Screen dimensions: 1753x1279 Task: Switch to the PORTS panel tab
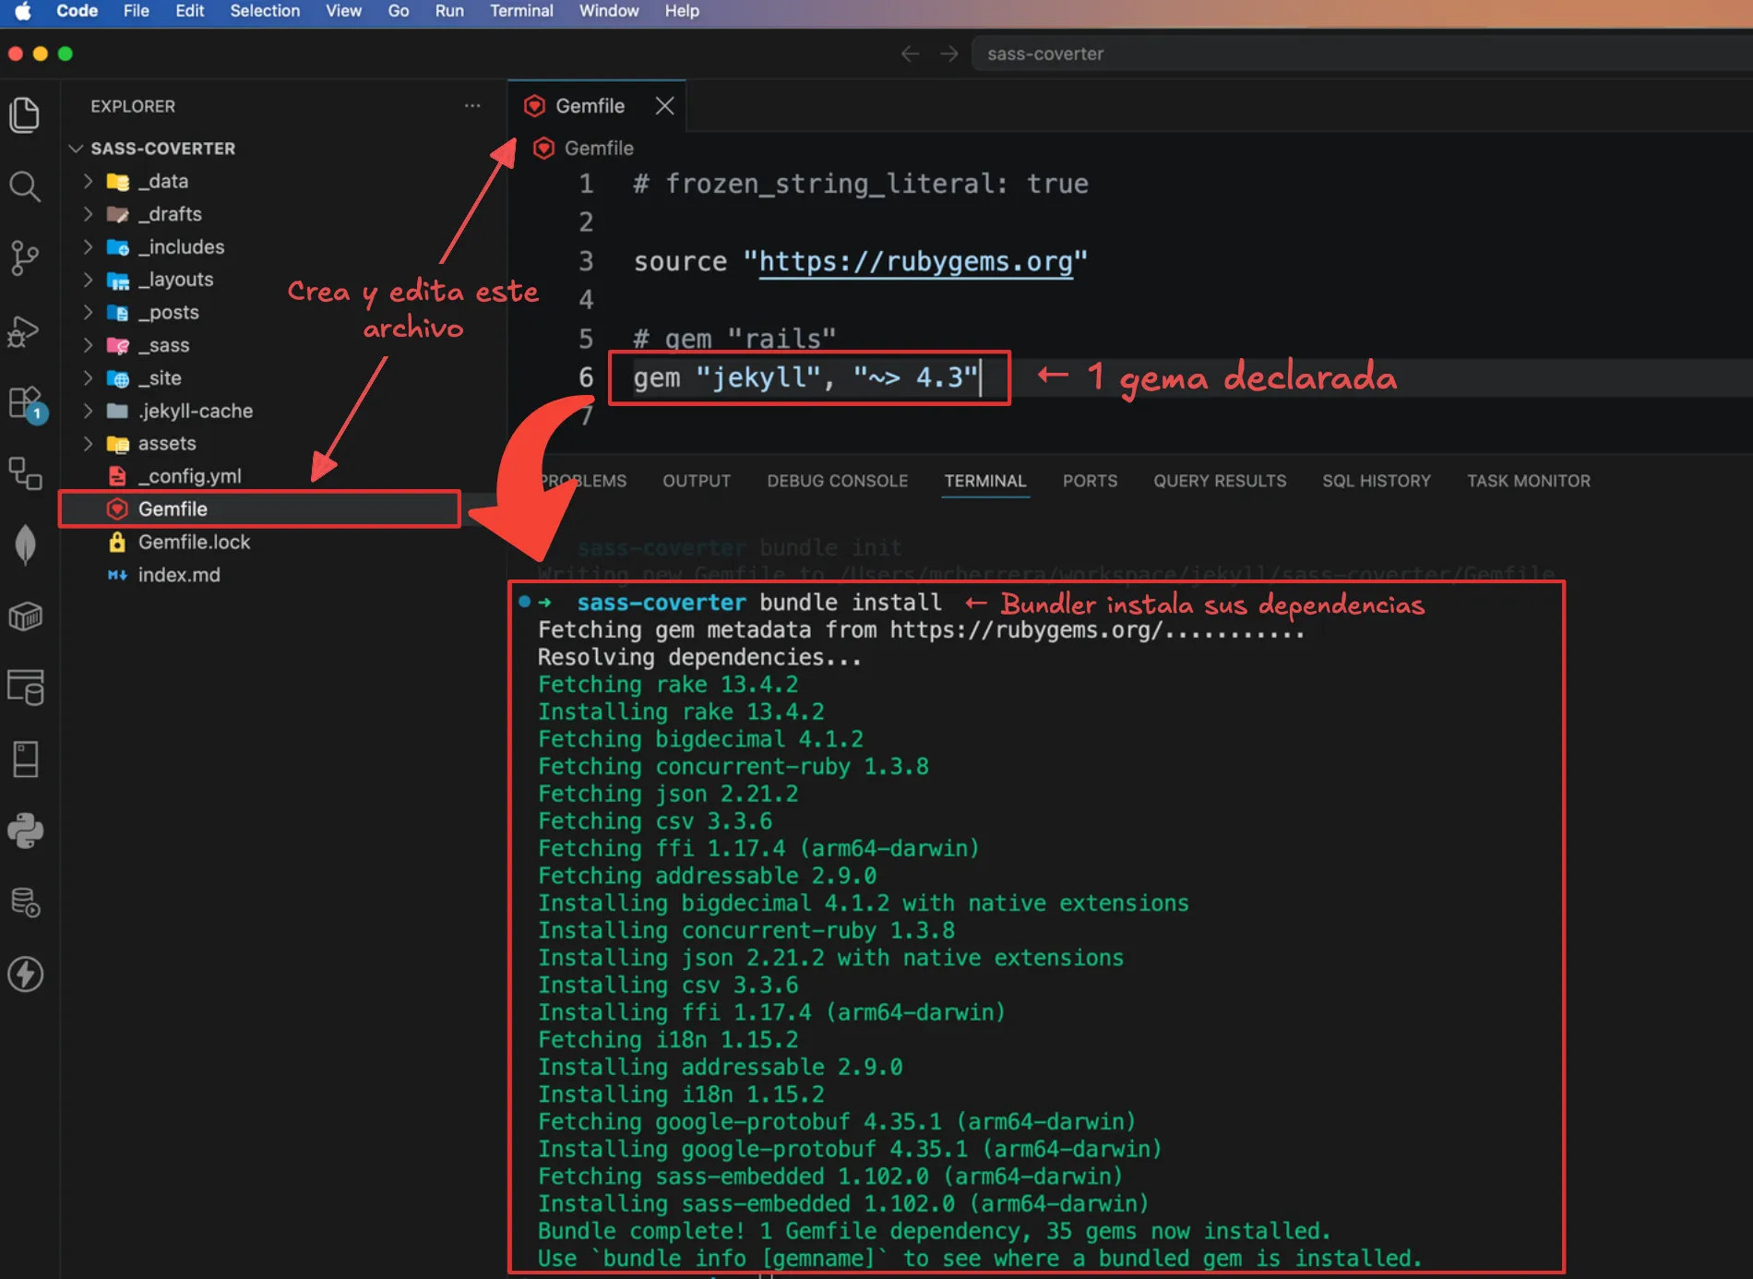click(x=1090, y=481)
